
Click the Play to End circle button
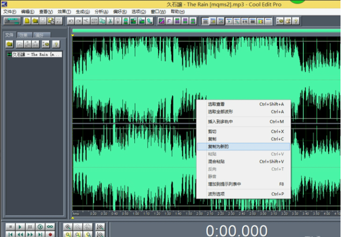tap(40, 227)
